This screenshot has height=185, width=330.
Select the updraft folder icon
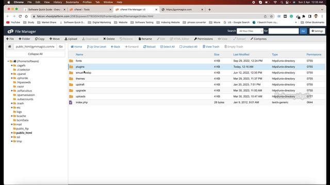pos(71,84)
